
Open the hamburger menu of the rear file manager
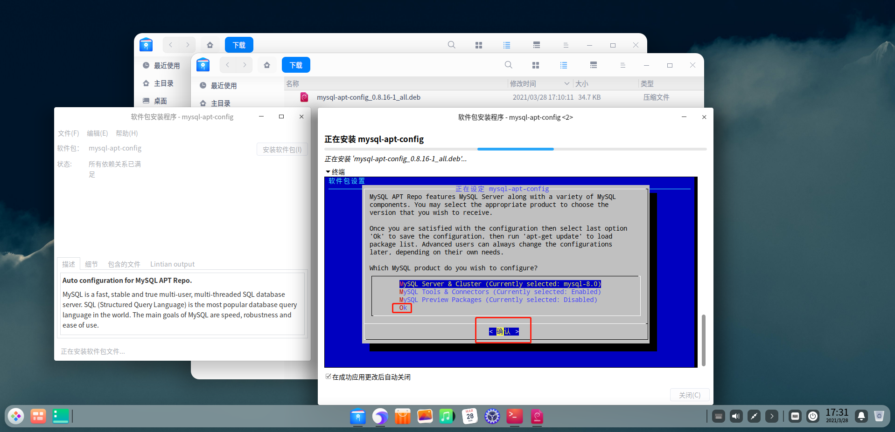click(566, 45)
